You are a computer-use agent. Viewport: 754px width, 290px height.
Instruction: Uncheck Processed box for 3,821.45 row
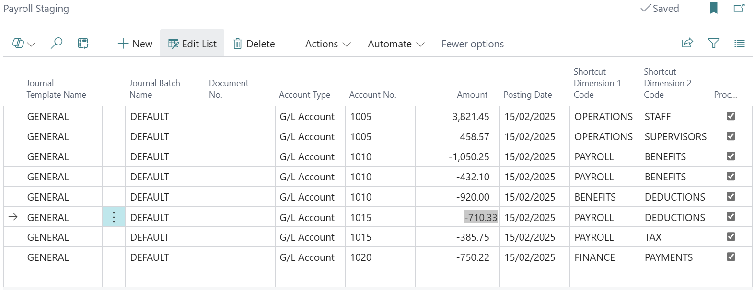point(731,116)
